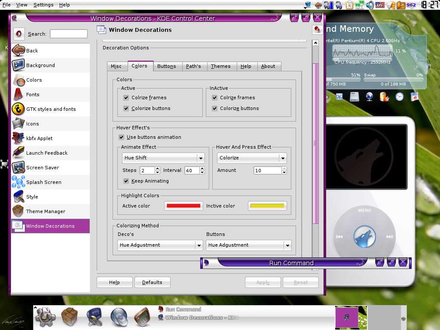
Task: Open the Background module icon
Action: pos(18,65)
